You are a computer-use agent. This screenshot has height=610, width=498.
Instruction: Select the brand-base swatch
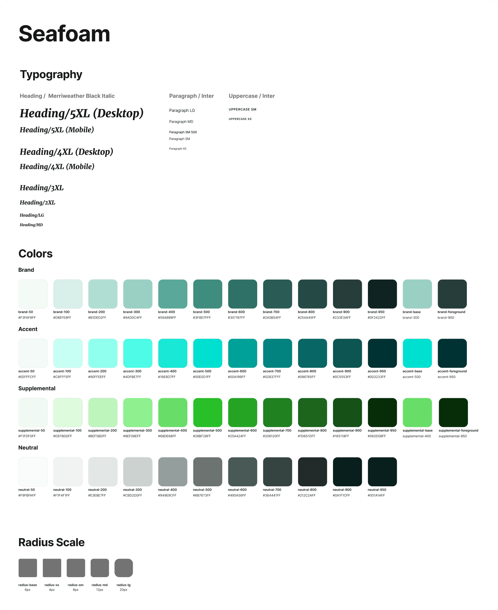pos(417,294)
